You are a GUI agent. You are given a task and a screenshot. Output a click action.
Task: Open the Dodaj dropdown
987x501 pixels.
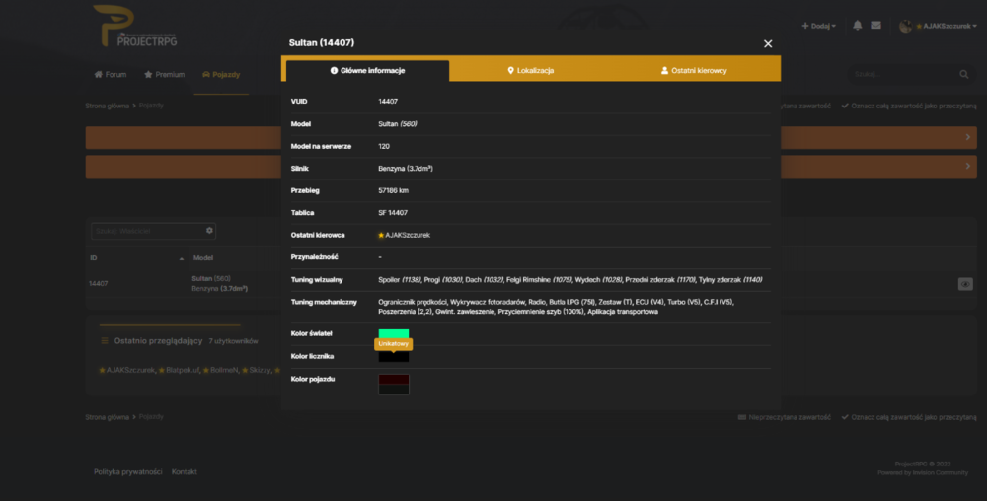coord(818,26)
